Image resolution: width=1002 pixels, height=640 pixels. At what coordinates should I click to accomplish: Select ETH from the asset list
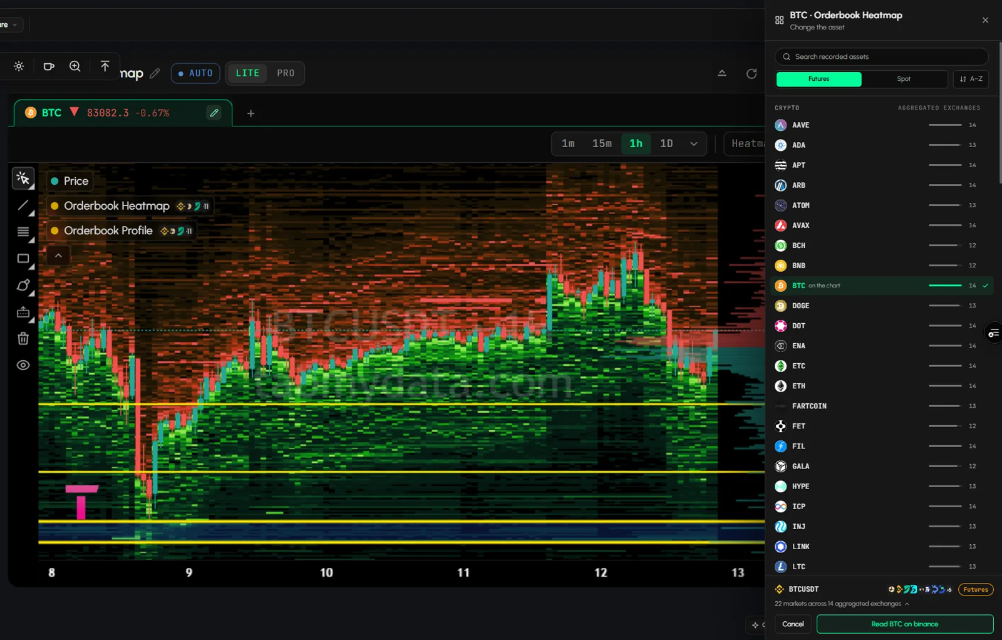(x=882, y=386)
